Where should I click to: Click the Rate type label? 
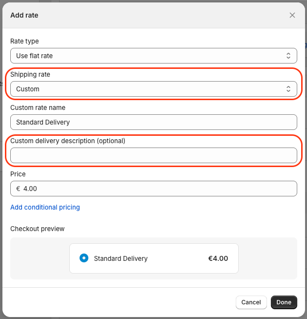[x=24, y=42]
